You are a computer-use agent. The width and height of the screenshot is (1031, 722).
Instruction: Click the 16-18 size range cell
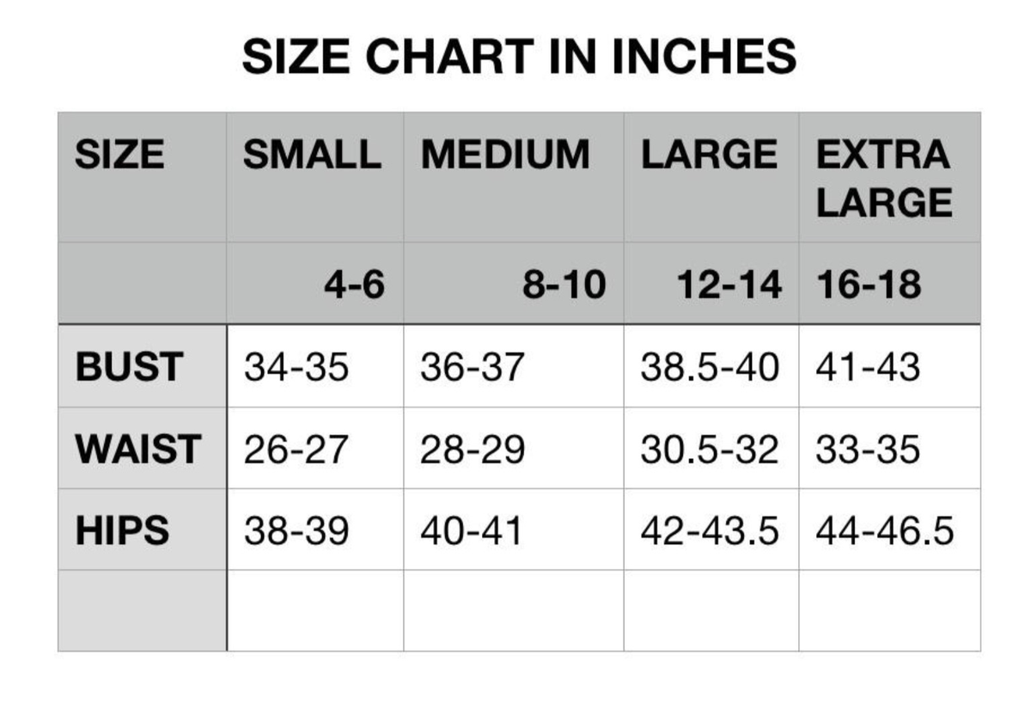pyautogui.click(x=889, y=284)
